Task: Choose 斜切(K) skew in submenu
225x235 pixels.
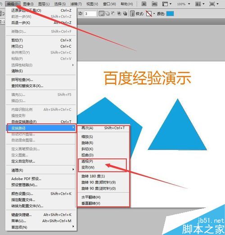Action: [x=103, y=149]
